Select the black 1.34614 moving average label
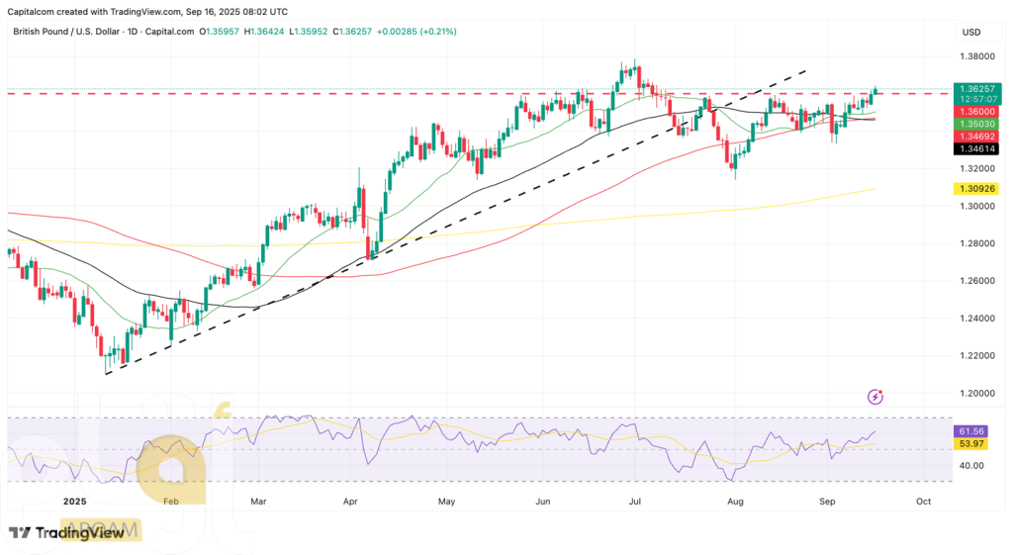 point(976,148)
